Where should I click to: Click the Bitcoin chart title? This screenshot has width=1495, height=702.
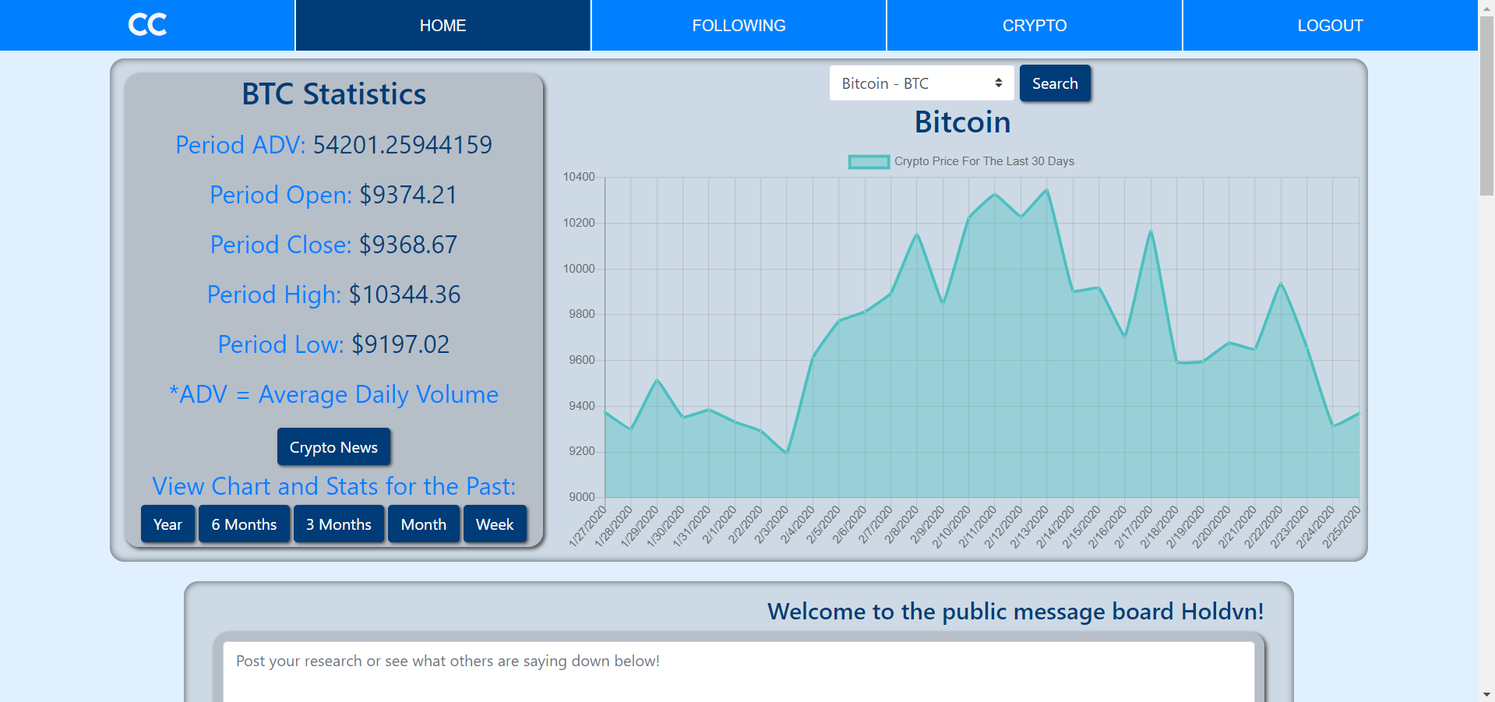click(962, 122)
